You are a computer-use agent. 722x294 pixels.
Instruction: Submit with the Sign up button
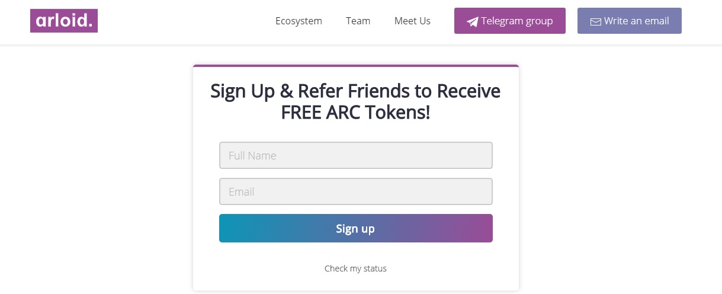[355, 228]
